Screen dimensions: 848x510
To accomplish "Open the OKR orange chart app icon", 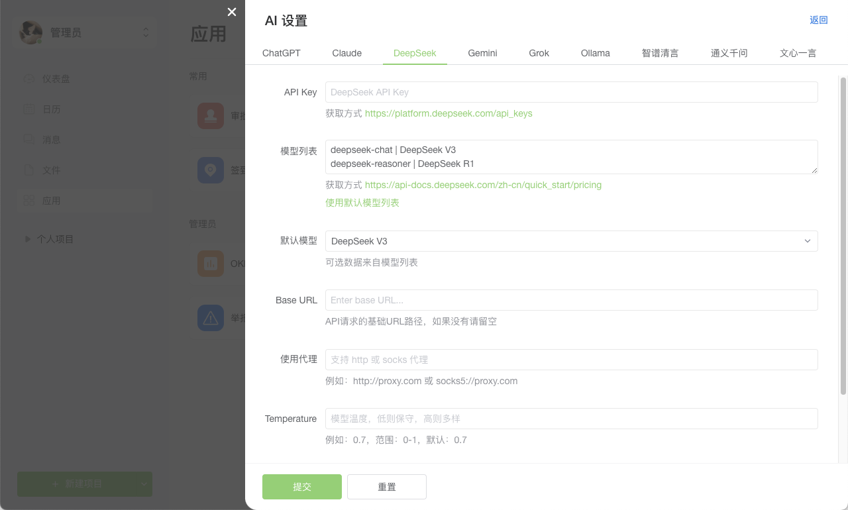I will click(211, 264).
